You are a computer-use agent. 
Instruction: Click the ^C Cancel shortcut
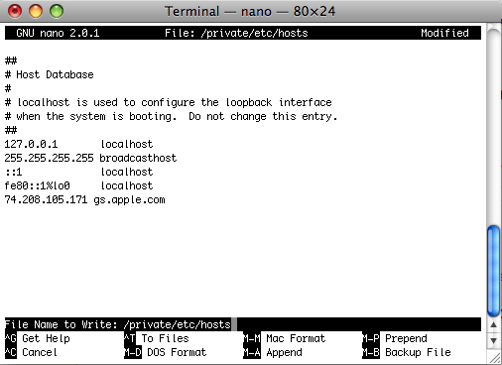[31, 352]
